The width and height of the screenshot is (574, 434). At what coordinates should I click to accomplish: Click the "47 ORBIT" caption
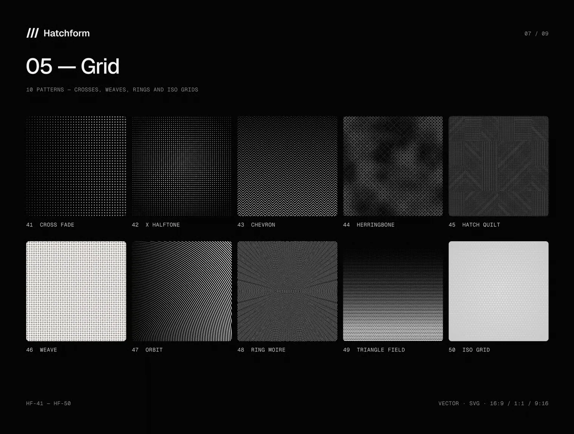147,350
